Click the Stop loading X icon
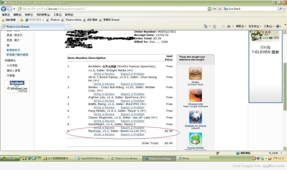The width and height of the screenshot is (287, 170). pos(220,9)
